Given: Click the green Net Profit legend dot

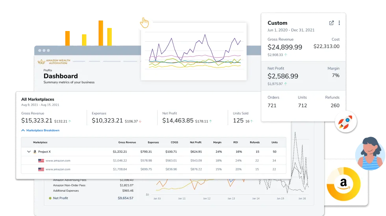Looking at the screenshot, I should pyautogui.click(x=50, y=198).
